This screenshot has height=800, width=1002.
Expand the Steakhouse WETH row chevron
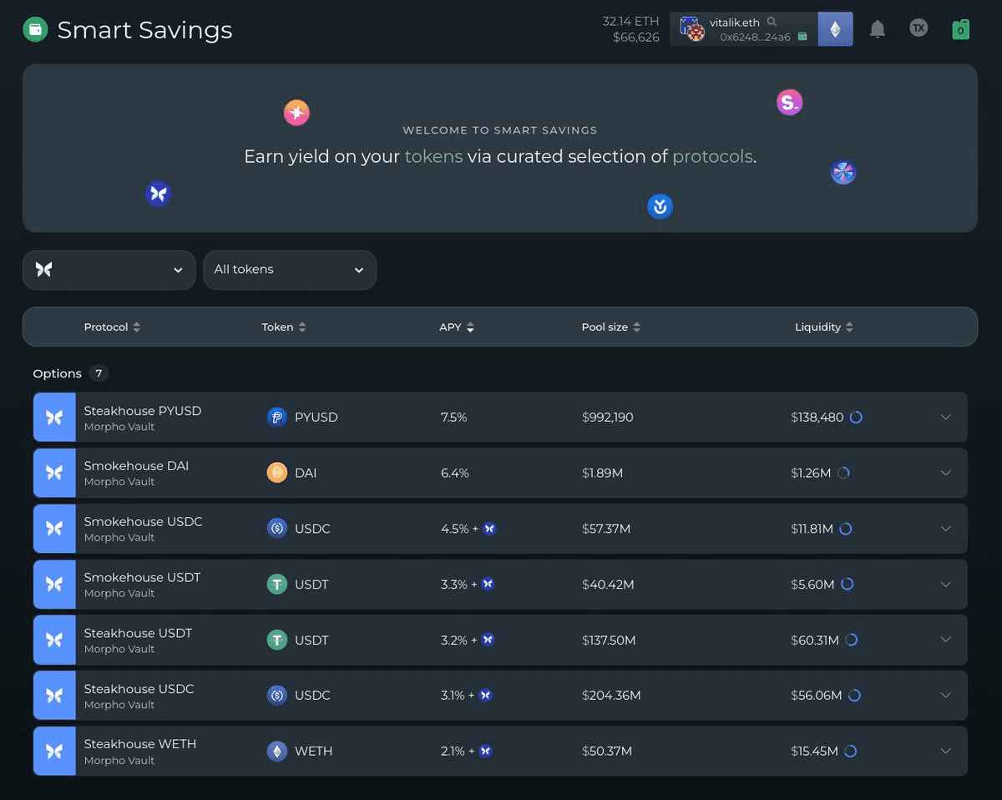point(945,751)
